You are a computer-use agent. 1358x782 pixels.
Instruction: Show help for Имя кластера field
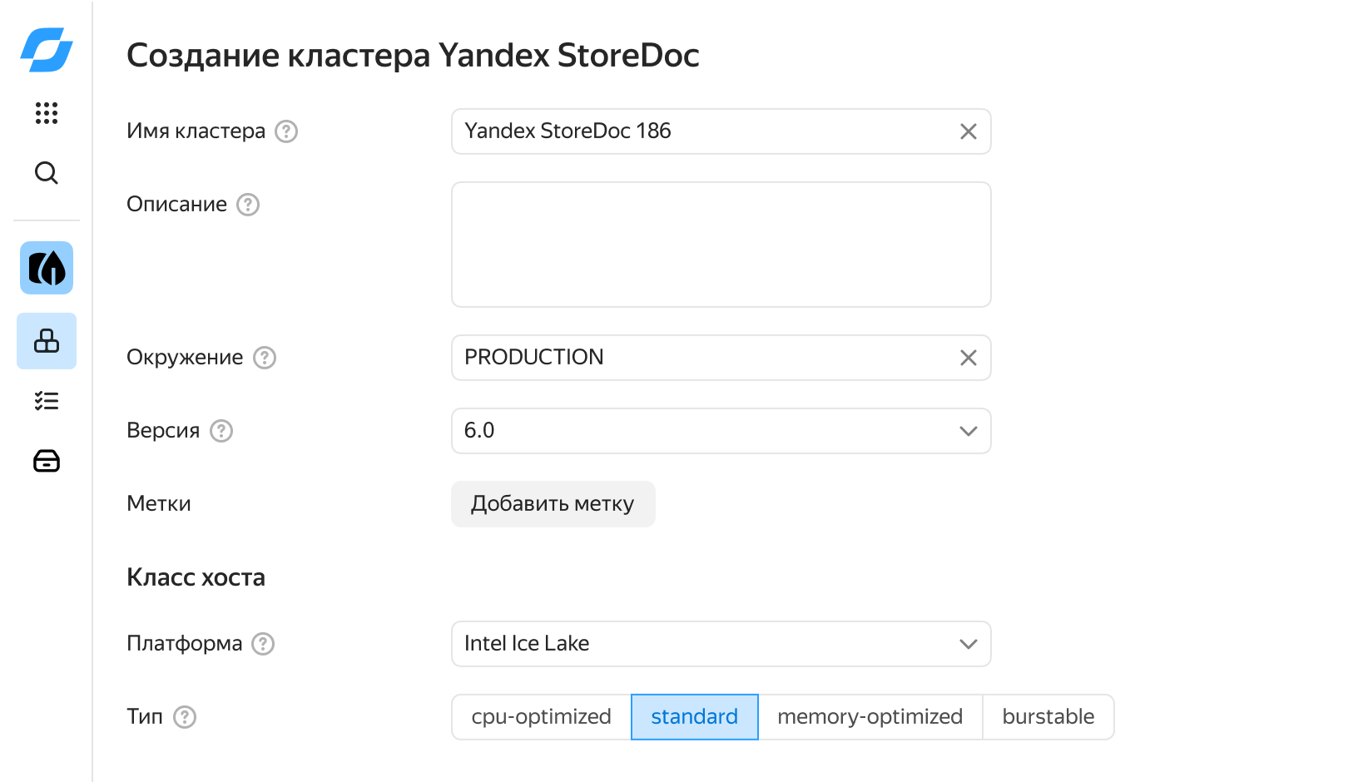click(286, 131)
